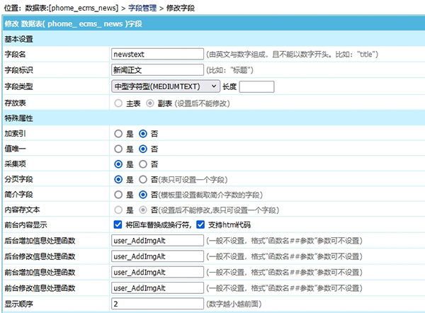The width and height of the screenshot is (425, 313).
Task: Click the 前台内容显示 row label
Action: (25, 225)
